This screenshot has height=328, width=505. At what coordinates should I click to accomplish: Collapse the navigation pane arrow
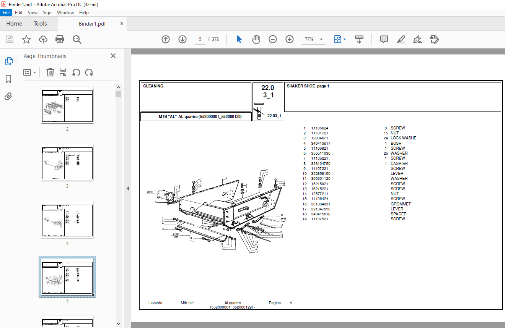(x=128, y=188)
